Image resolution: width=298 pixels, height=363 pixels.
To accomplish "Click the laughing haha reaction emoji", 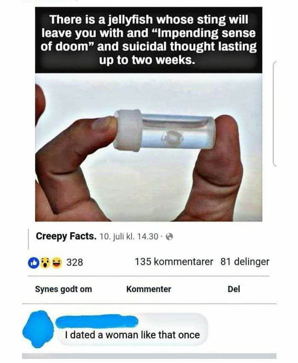I will point(57,262).
